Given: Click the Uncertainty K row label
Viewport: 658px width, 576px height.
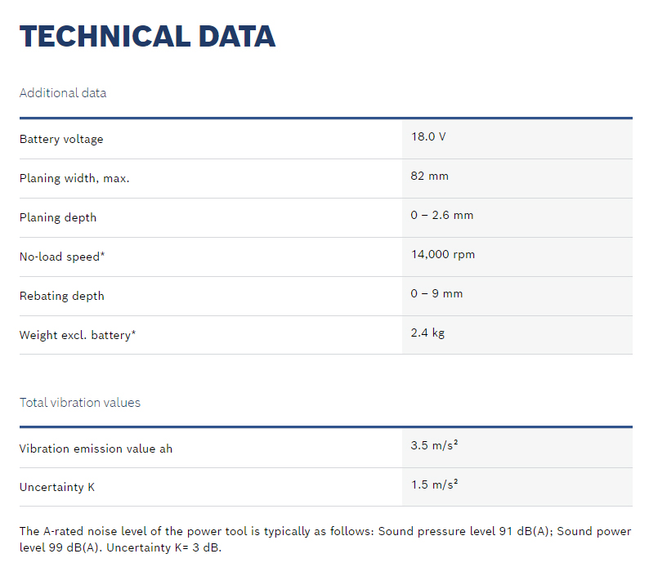Looking at the screenshot, I should (57, 488).
